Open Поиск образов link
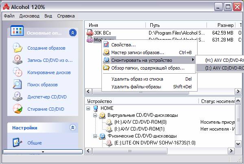 tap(42, 85)
